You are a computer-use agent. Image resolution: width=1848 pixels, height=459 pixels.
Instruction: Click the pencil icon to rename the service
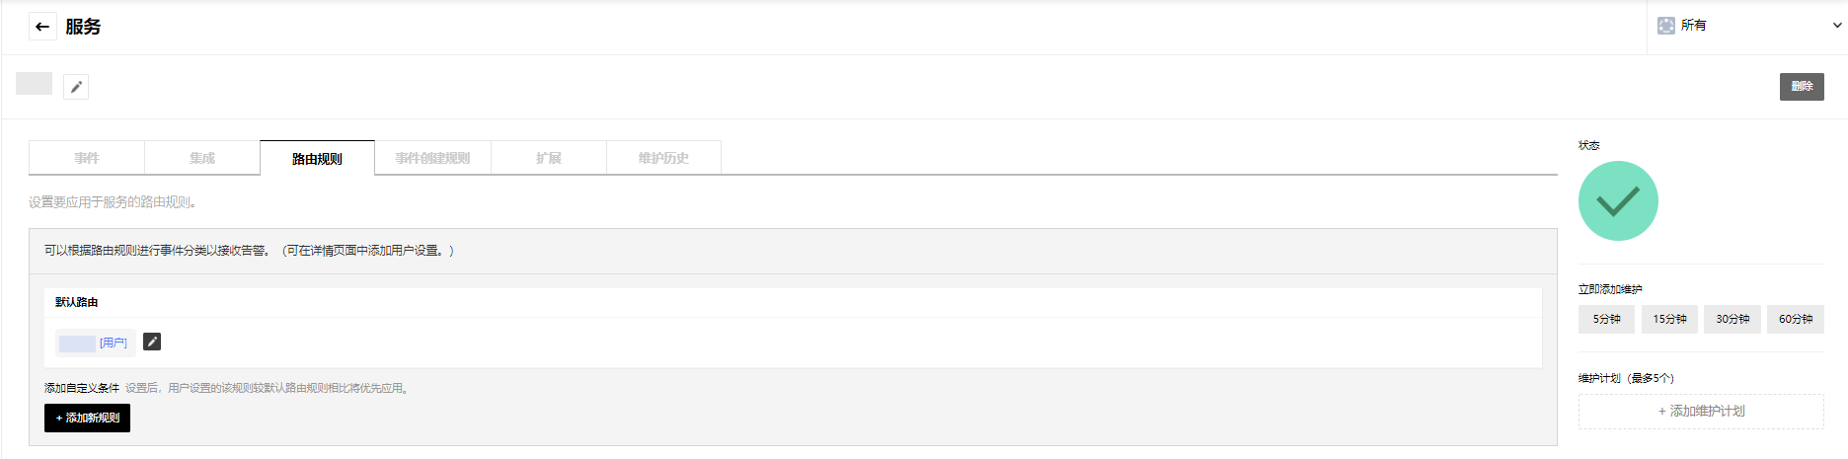76,87
